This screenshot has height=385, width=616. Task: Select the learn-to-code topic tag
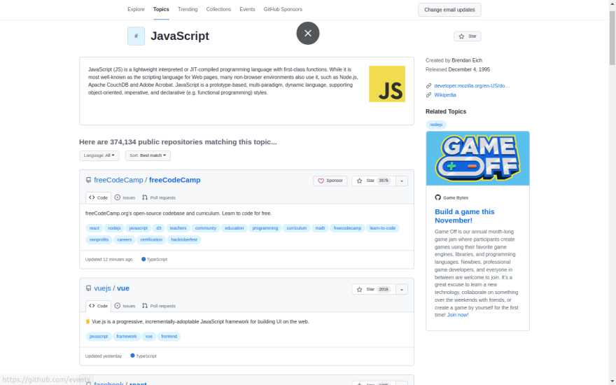click(383, 228)
